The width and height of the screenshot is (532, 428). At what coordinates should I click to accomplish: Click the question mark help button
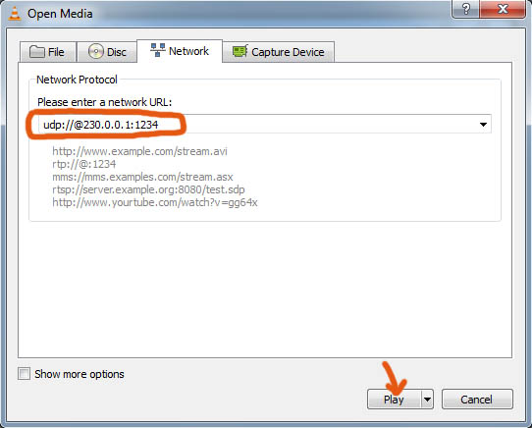click(x=466, y=9)
